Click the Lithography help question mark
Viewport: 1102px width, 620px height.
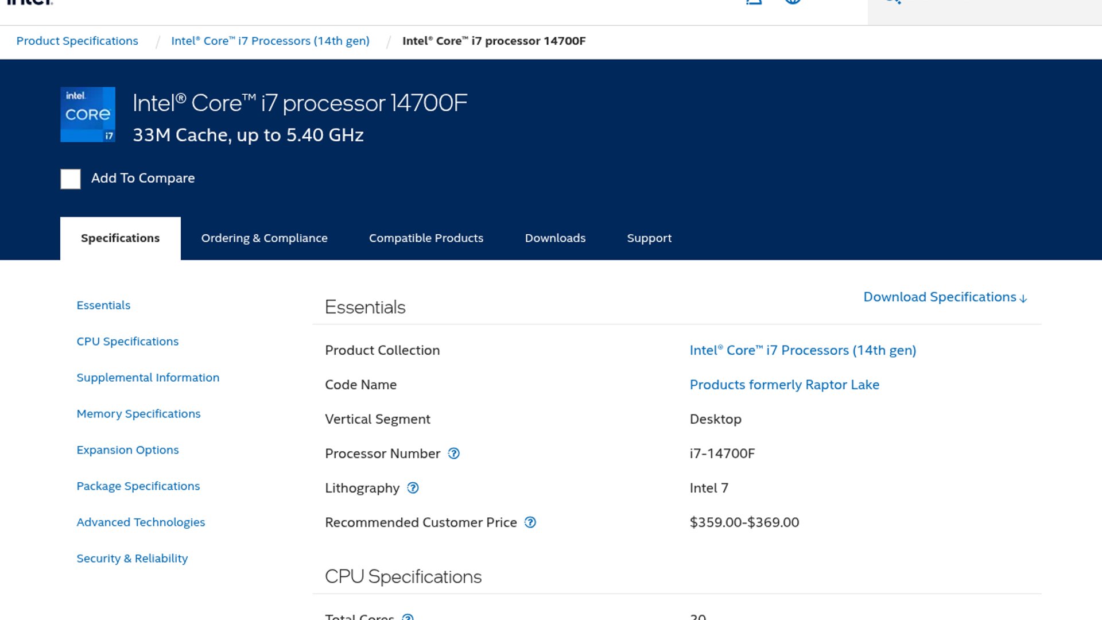pyautogui.click(x=413, y=488)
